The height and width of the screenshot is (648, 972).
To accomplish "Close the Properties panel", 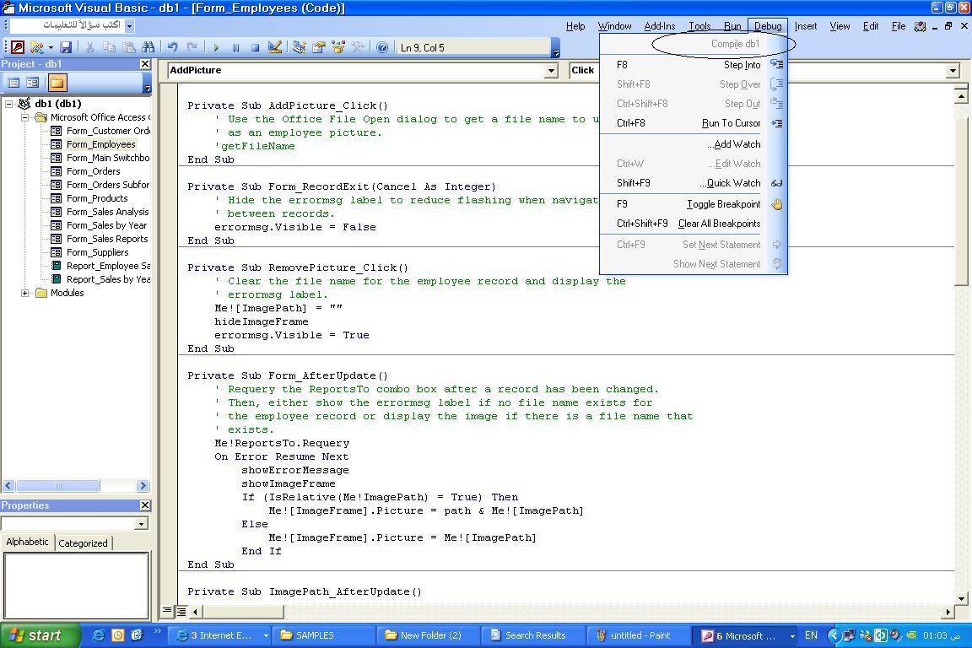I will tap(145, 505).
